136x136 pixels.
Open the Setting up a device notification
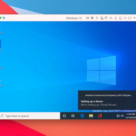coord(107,100)
